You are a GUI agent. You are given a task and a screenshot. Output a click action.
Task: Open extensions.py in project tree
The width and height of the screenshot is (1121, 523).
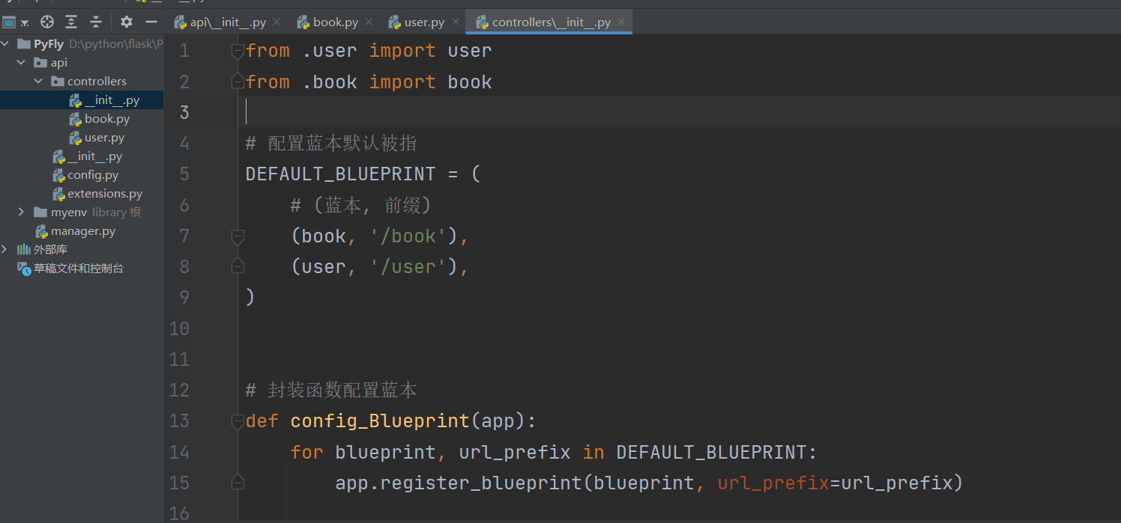(x=82, y=194)
